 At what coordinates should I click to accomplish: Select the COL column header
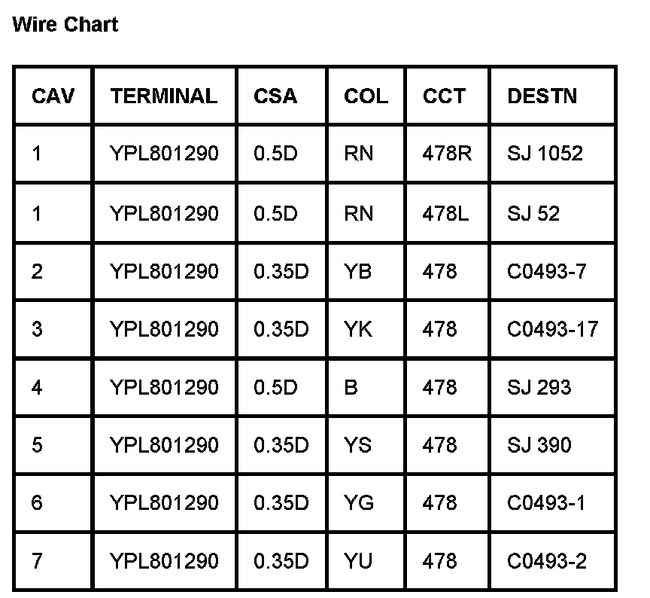click(x=366, y=96)
